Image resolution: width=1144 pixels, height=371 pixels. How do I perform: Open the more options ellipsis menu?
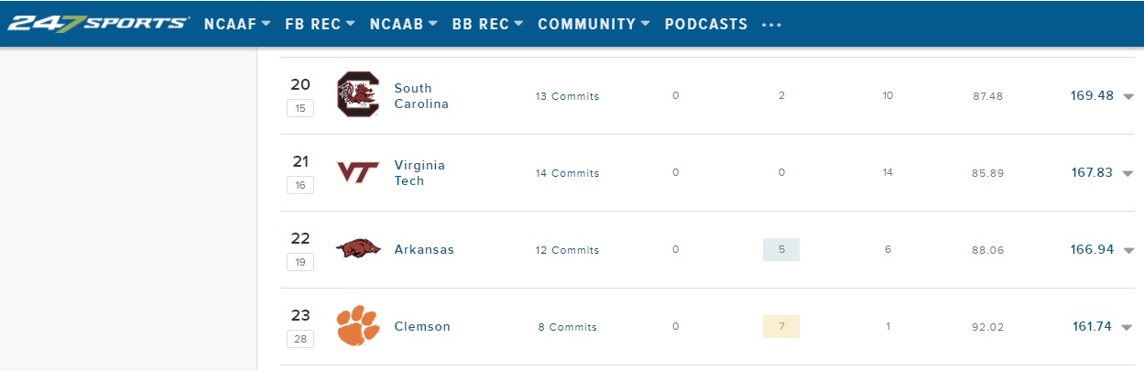(x=772, y=25)
